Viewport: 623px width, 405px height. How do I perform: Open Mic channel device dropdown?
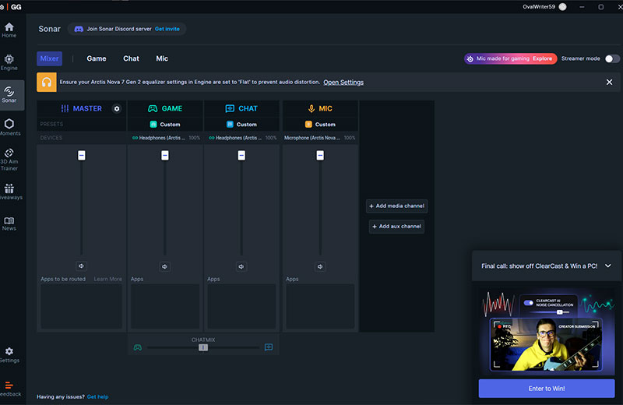pos(319,138)
